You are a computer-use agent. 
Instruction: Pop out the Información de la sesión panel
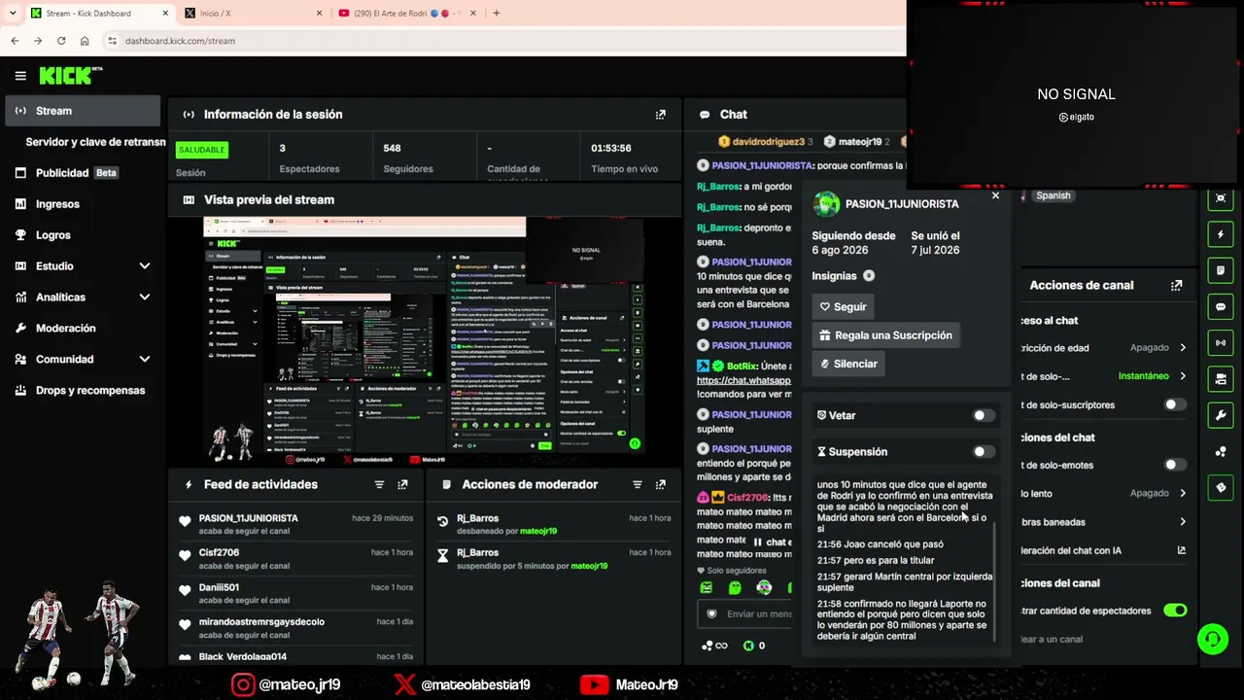click(x=661, y=115)
